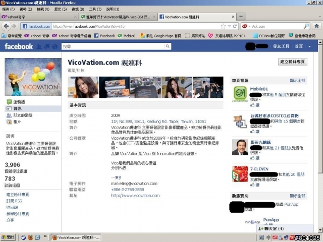Open the first photo thumbnail of woman
The width and height of the screenshot is (323, 242).
[x=83, y=87]
